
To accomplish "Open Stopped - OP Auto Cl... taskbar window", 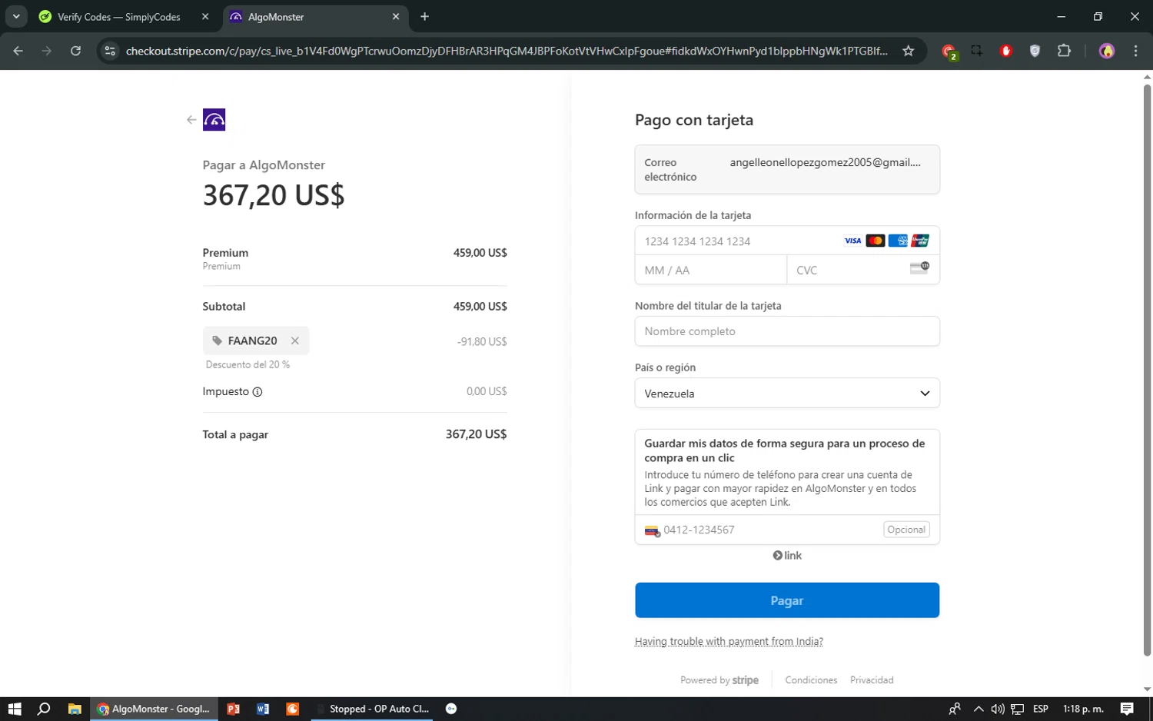I will click(372, 709).
